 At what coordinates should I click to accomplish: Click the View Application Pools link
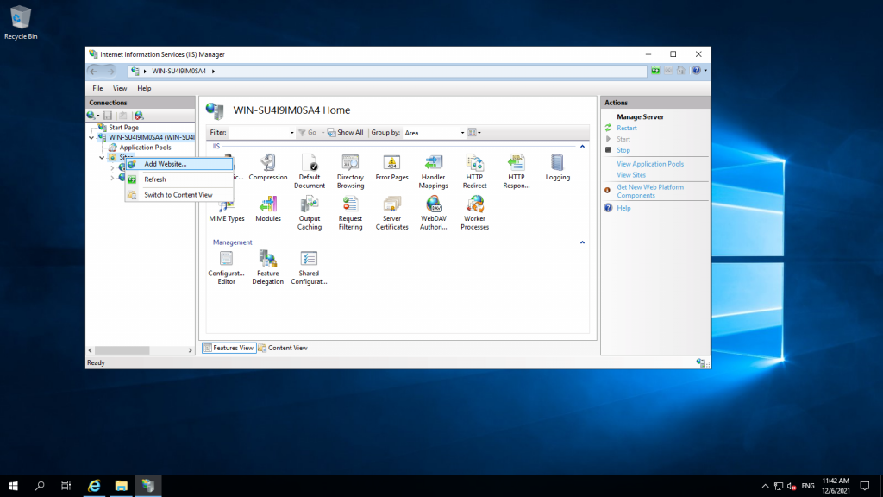(x=650, y=164)
